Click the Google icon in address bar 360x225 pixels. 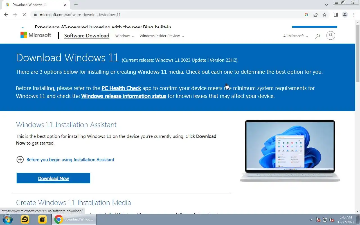point(307,15)
